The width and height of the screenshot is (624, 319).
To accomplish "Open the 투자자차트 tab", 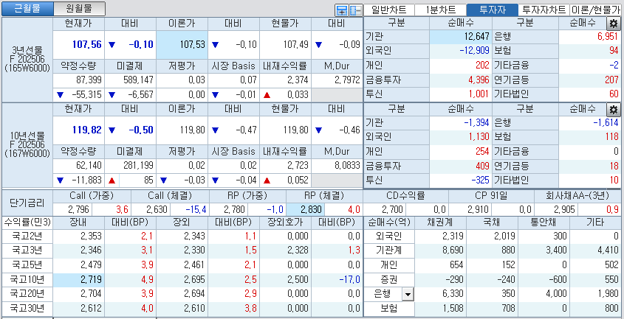I will [x=544, y=10].
